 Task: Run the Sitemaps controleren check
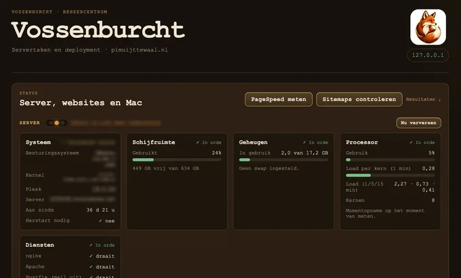click(x=359, y=100)
